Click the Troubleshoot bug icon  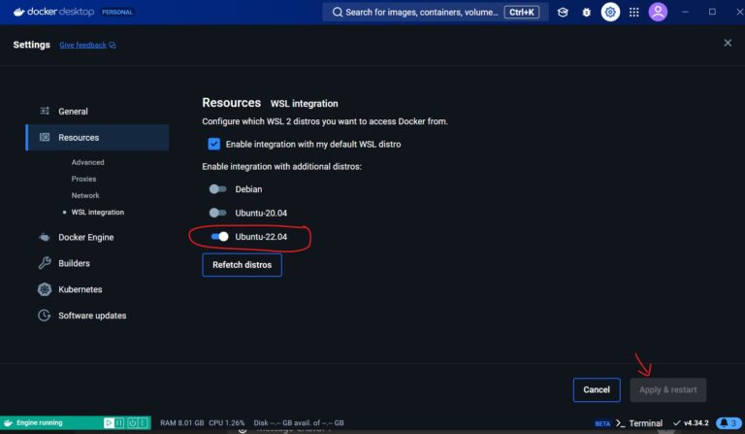[586, 13]
